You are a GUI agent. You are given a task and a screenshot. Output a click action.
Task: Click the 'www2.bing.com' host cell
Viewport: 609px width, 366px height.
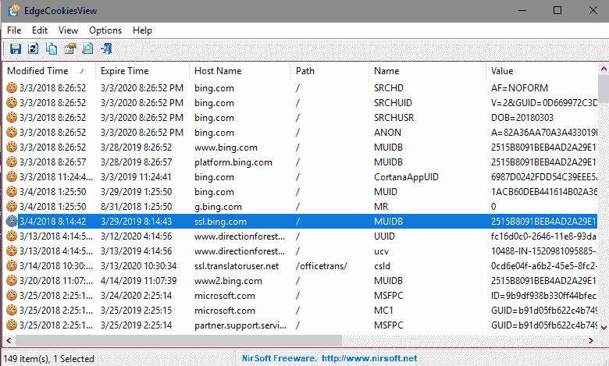click(228, 281)
